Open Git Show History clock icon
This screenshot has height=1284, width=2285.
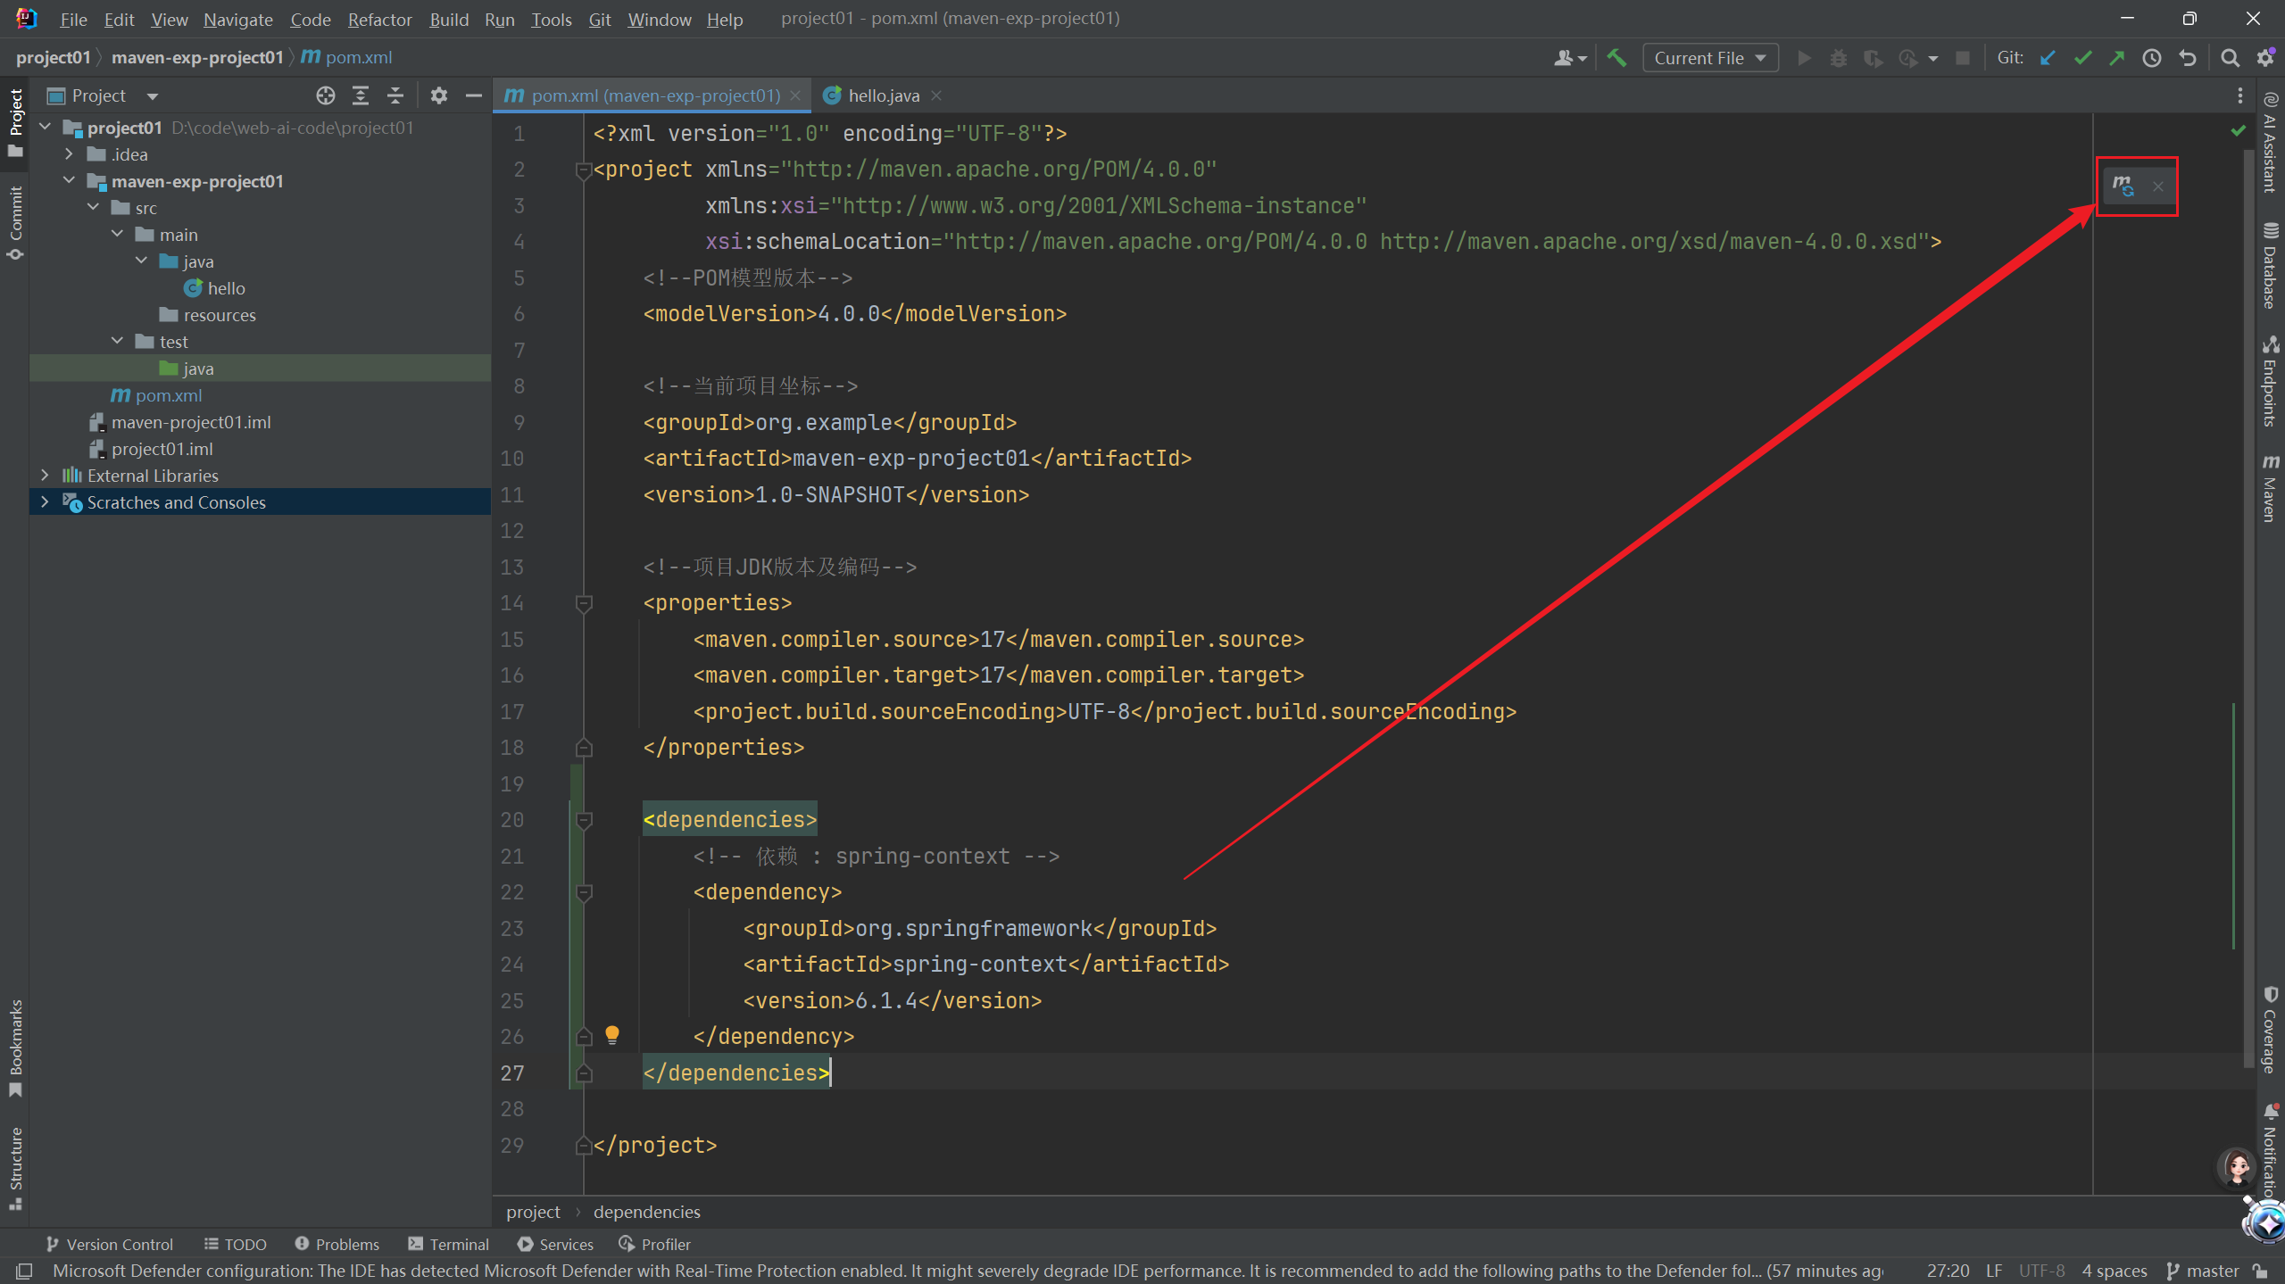pos(2152,58)
